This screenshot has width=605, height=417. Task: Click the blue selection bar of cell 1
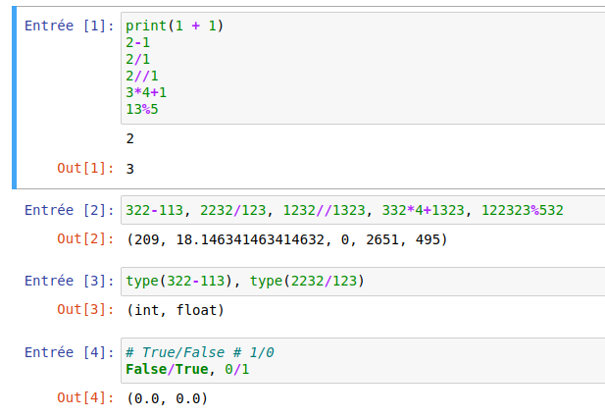(15, 98)
